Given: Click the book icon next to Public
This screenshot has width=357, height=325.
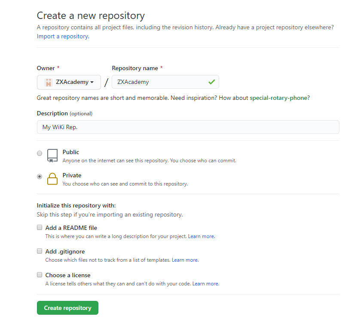Looking at the screenshot, I should (x=52, y=156).
